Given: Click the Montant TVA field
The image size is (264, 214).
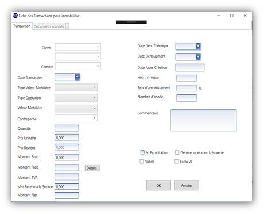Looking at the screenshot, I should point(67,177).
